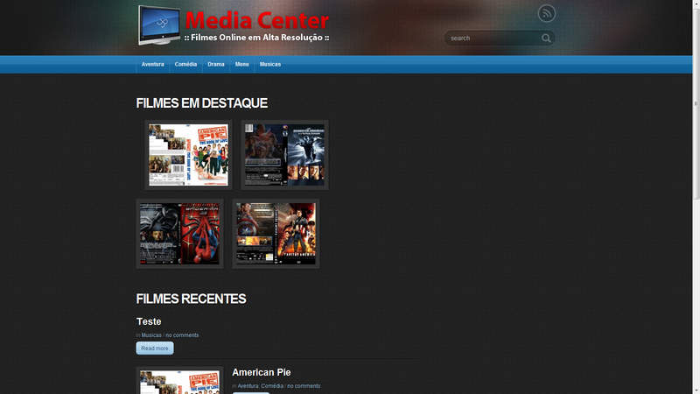Open the Comédia menu item
This screenshot has width=700, height=394.
(185, 64)
